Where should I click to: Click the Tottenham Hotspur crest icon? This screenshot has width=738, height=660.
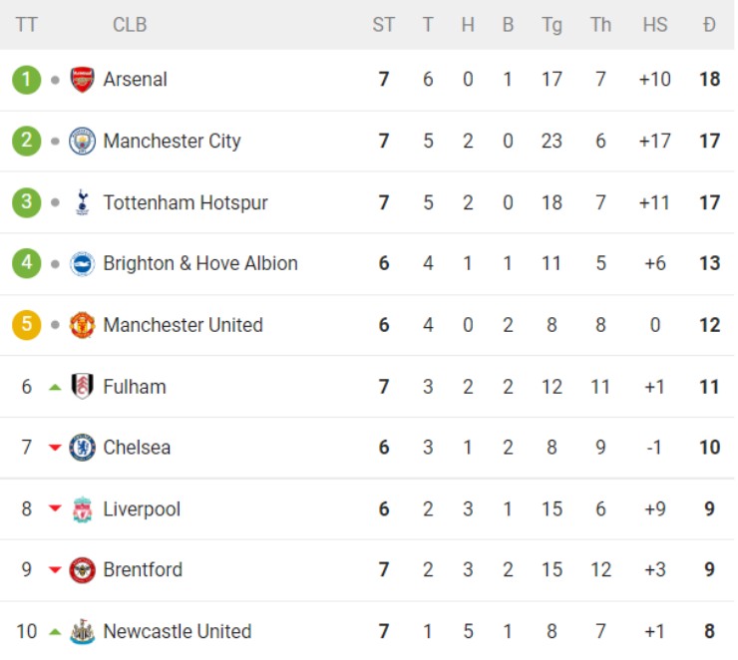point(82,203)
